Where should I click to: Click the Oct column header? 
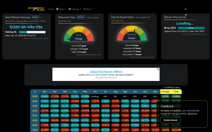coord(135,92)
